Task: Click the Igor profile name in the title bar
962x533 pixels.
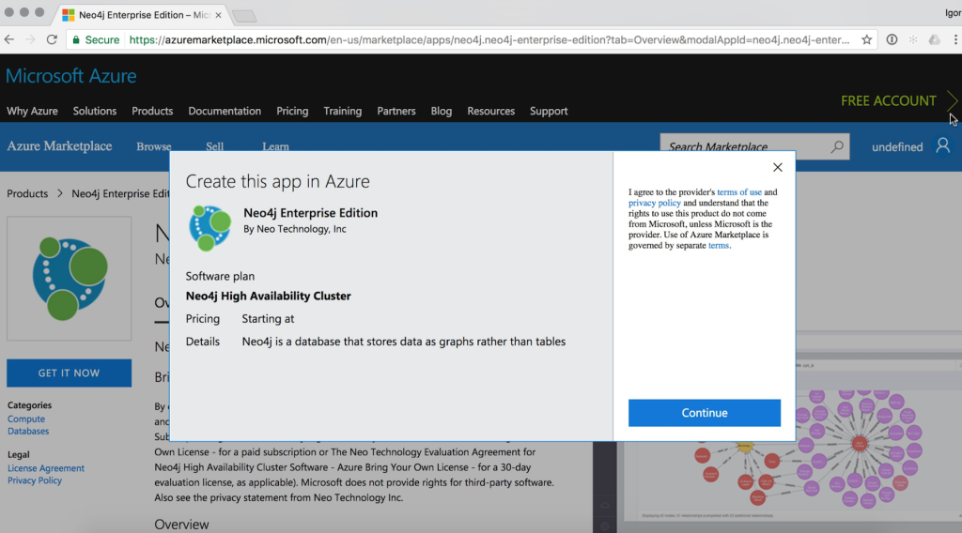Action: click(x=953, y=12)
